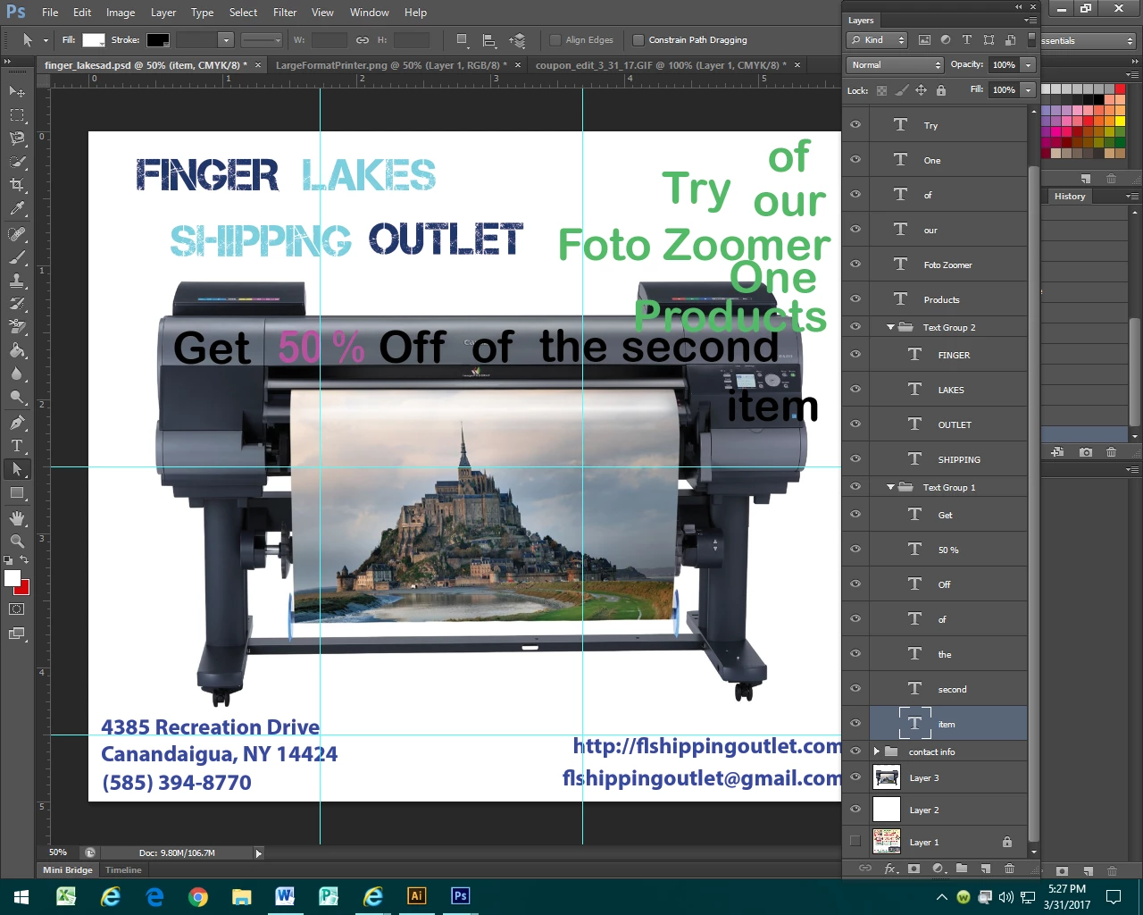1143x915 pixels.
Task: Hide the Try text layer
Action: pos(855,125)
